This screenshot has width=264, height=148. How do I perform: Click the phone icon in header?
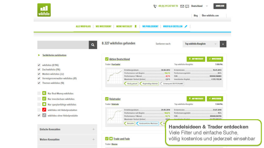(x=155, y=6)
